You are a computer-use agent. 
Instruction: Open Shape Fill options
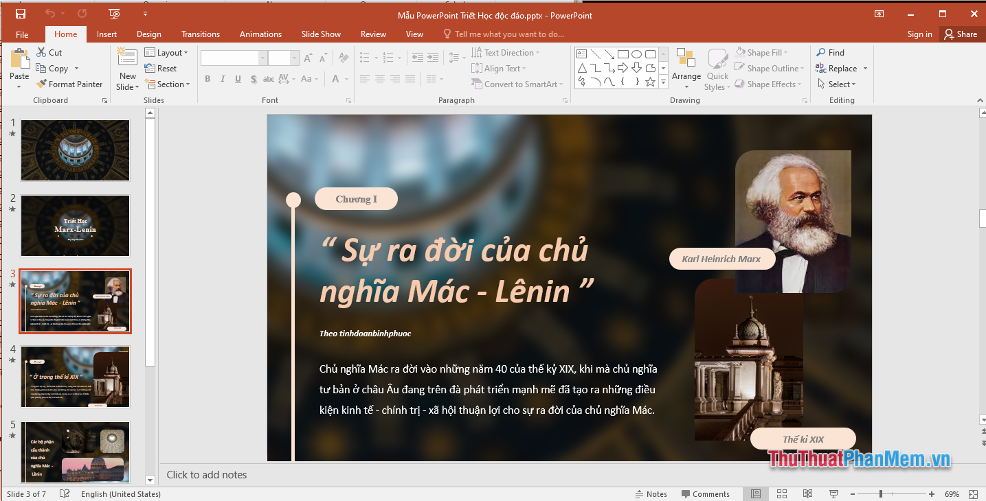pos(761,51)
